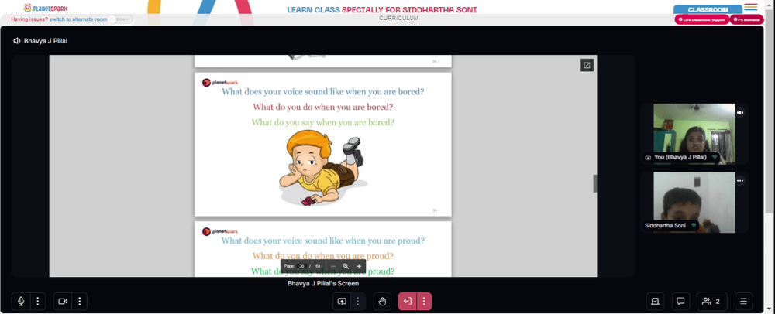Image resolution: width=775 pixels, height=314 pixels.
Task: Zoom out the PDF page
Action: coord(333,266)
